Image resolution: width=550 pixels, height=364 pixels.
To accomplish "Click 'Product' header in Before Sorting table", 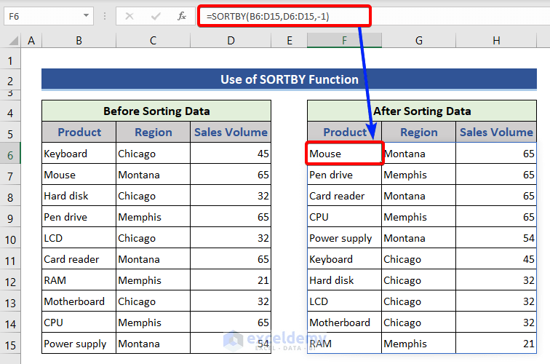I will (x=79, y=132).
